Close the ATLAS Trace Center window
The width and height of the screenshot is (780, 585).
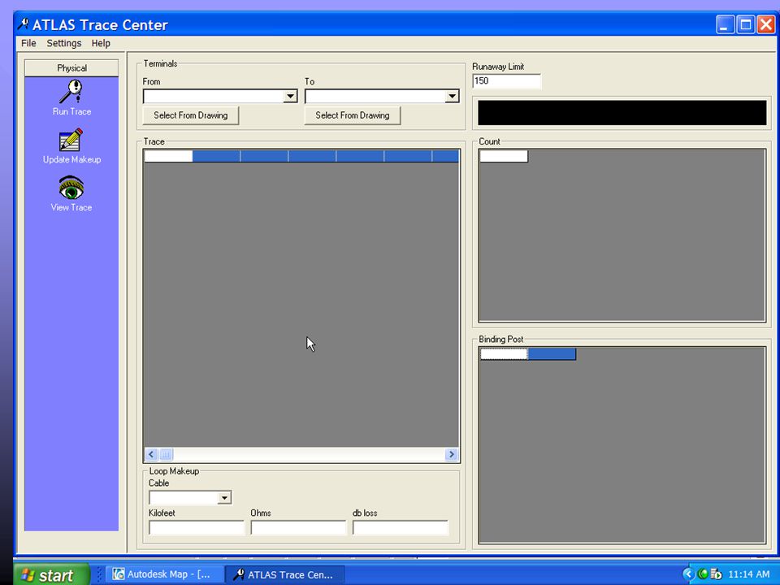pos(765,24)
